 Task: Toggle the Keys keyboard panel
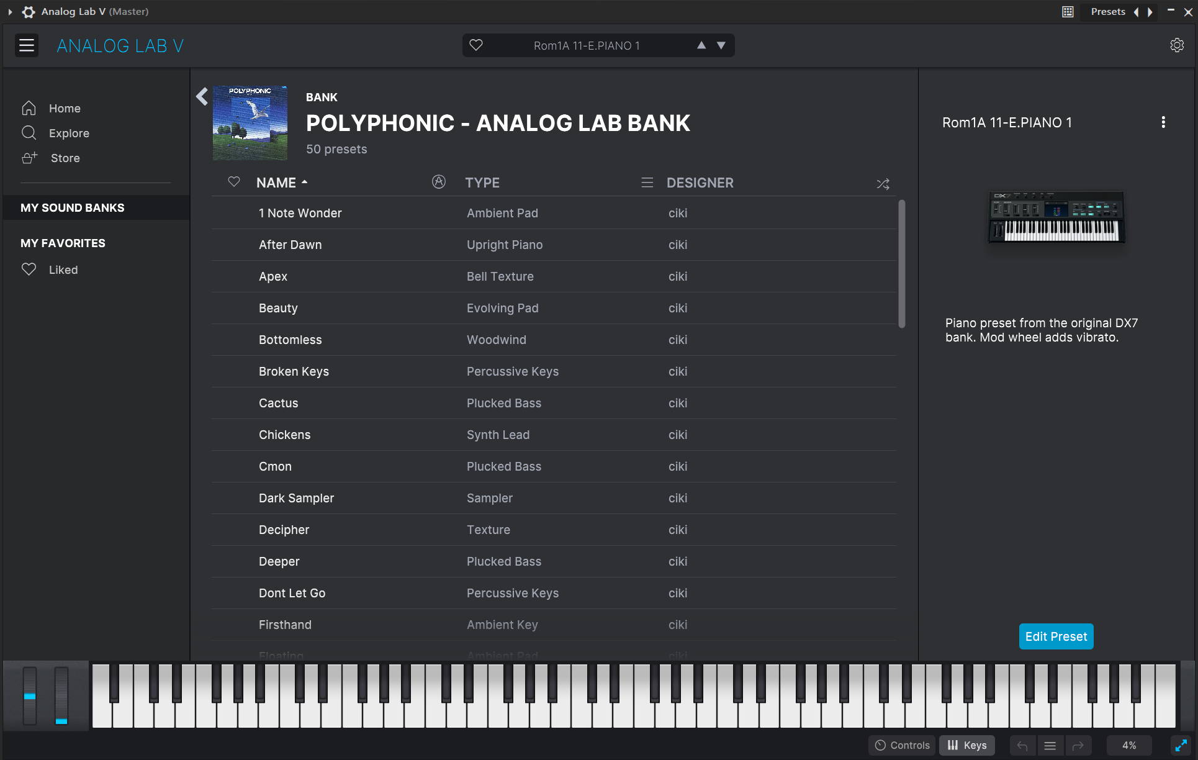click(967, 745)
